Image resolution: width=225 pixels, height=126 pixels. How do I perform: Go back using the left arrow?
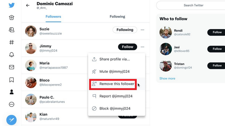28,6
